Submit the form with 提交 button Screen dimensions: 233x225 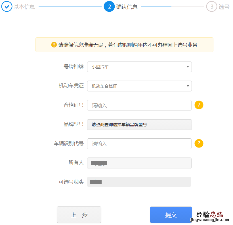coord(171,215)
